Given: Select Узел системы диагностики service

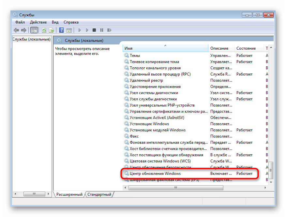Looking at the screenshot, I should pyautogui.click(x=154, y=93).
